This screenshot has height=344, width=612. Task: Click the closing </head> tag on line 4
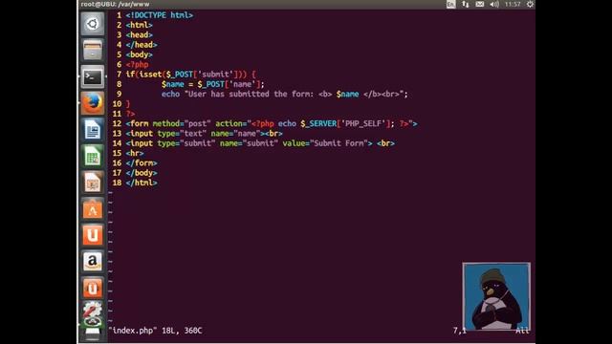coord(142,45)
